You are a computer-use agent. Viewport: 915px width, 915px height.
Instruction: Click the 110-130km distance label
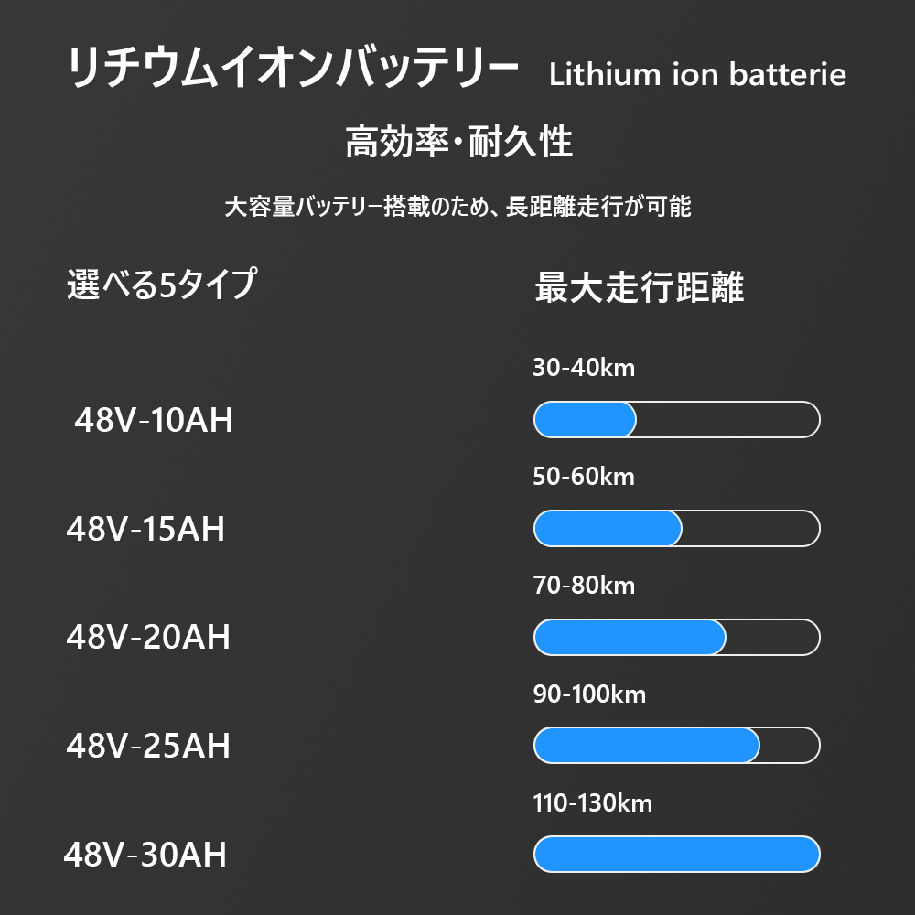(x=593, y=803)
